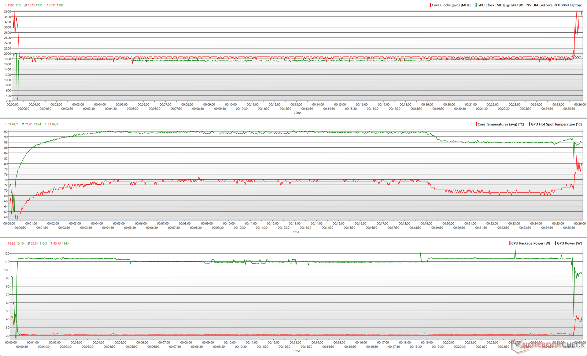This screenshot has width=587, height=356.
Task: Click the average symbol above clocks chart
Action: pyautogui.click(x=26, y=5)
